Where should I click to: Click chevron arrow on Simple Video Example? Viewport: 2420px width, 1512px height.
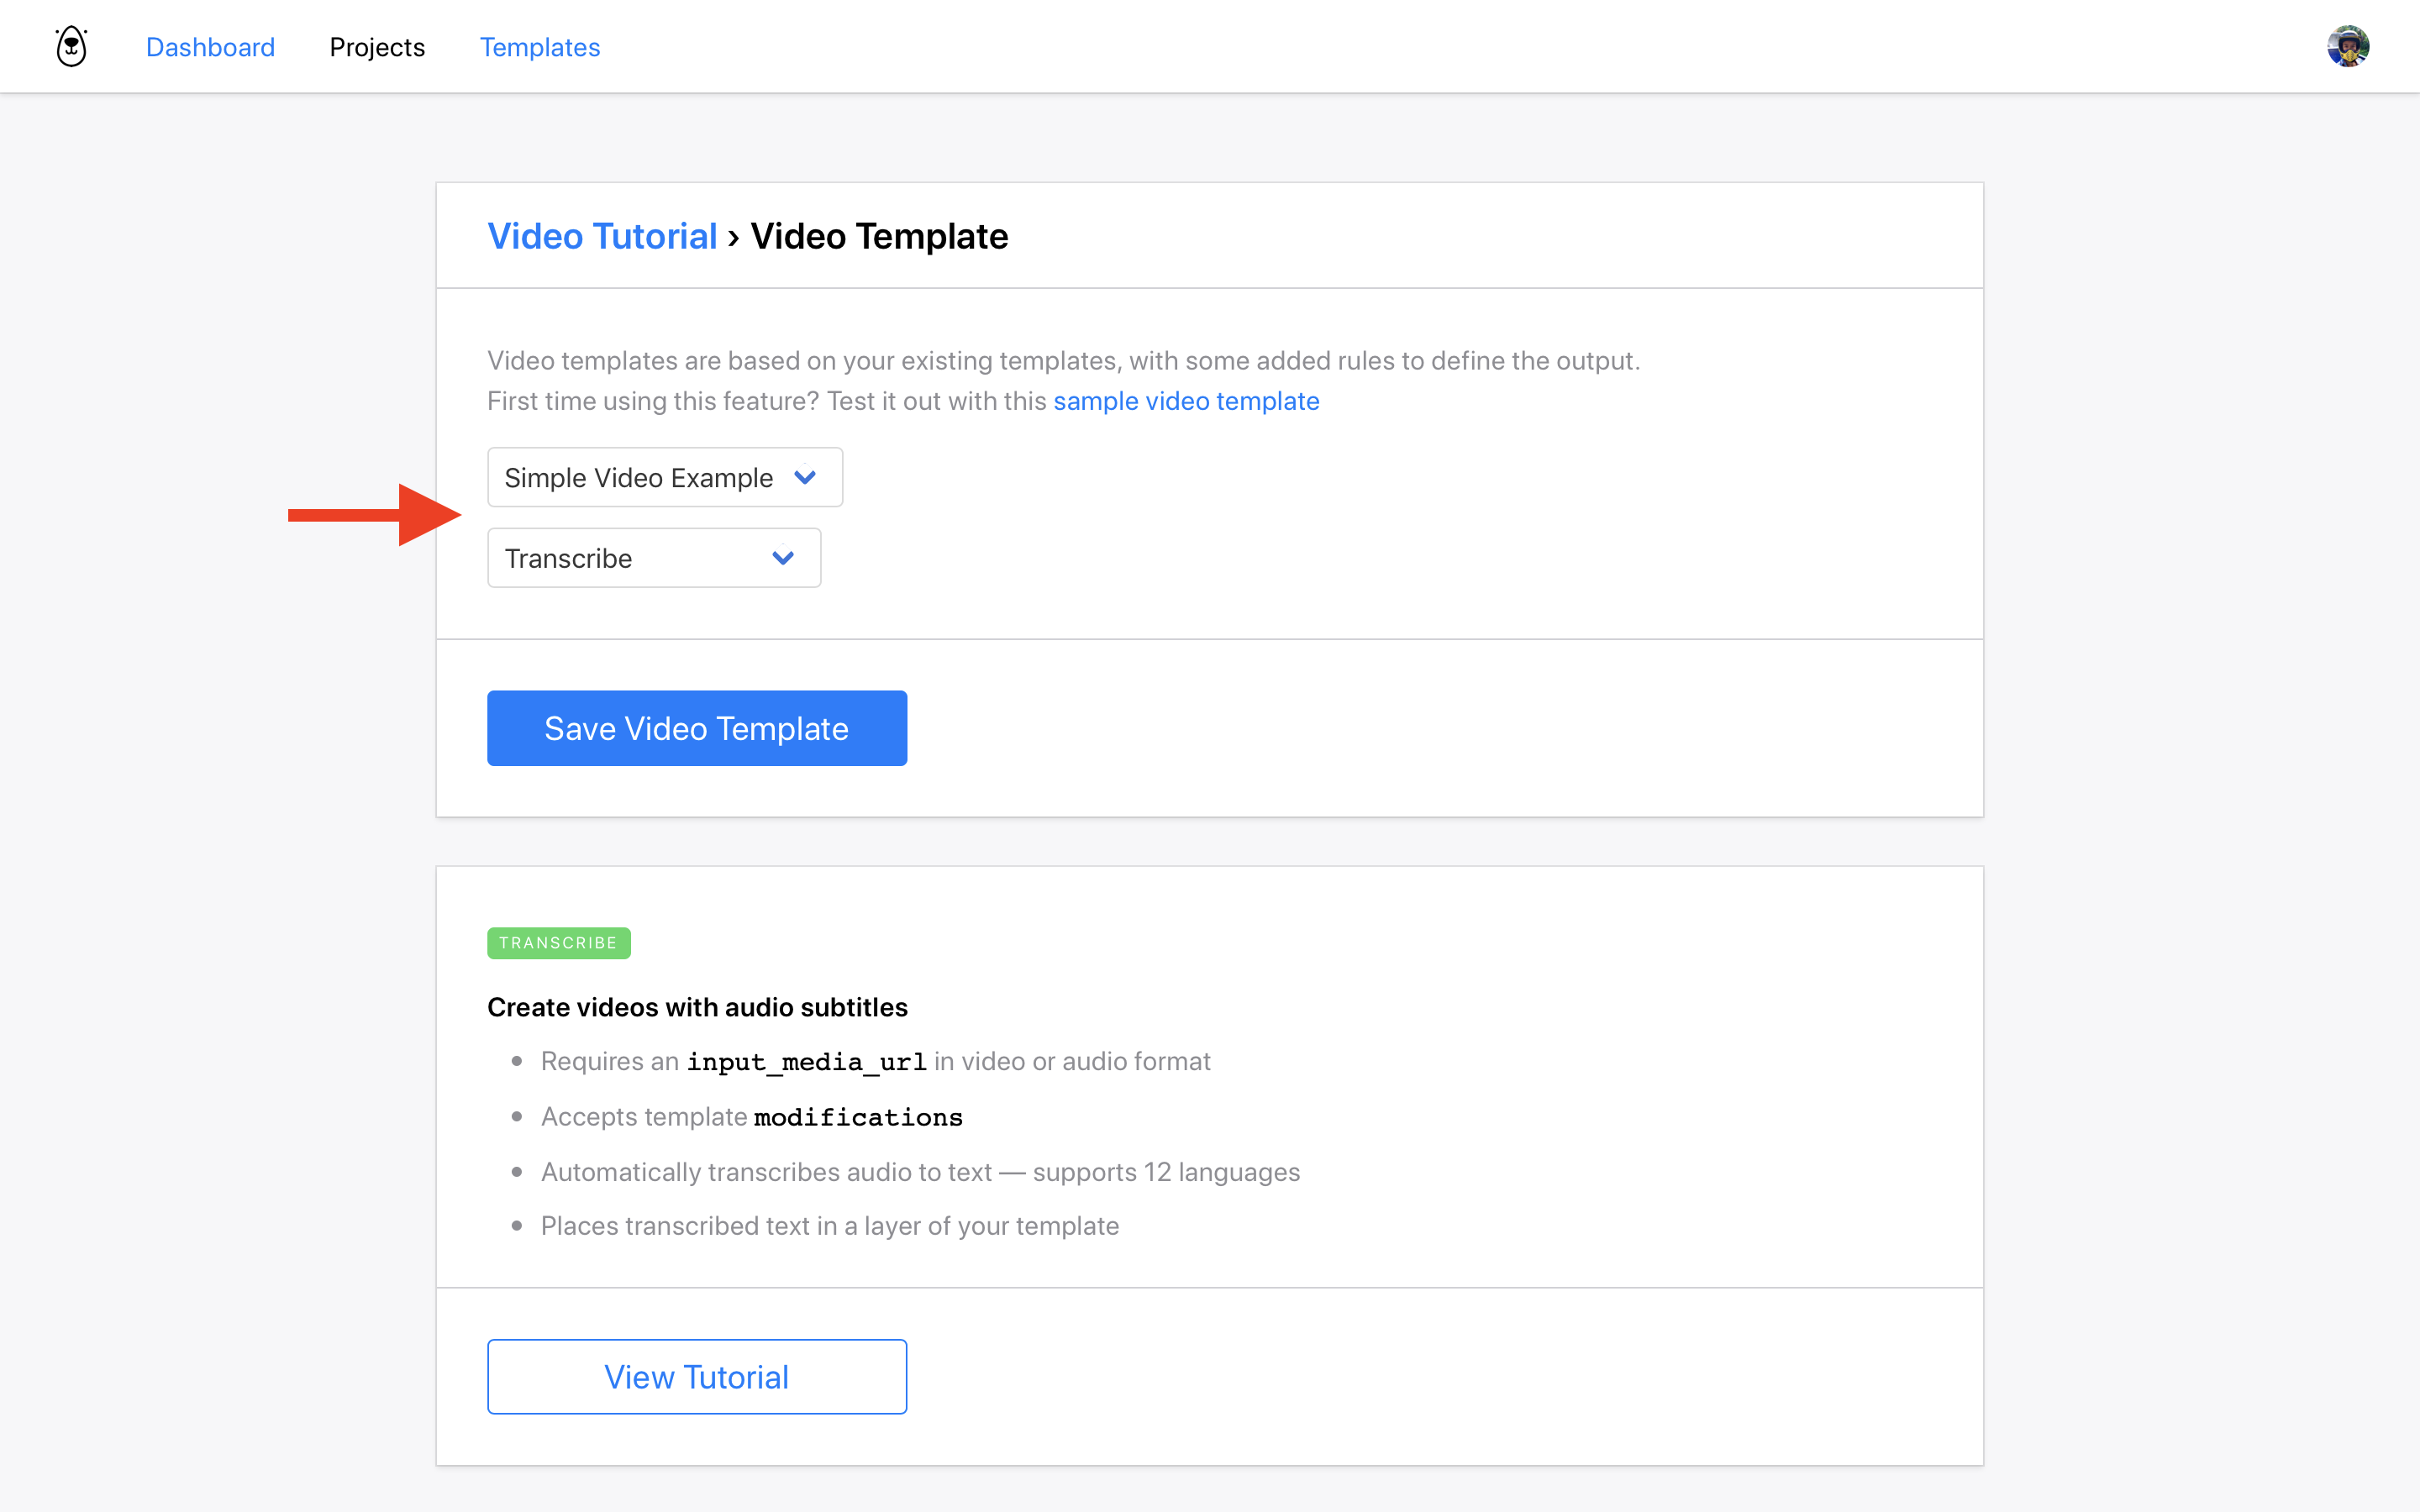click(x=805, y=478)
